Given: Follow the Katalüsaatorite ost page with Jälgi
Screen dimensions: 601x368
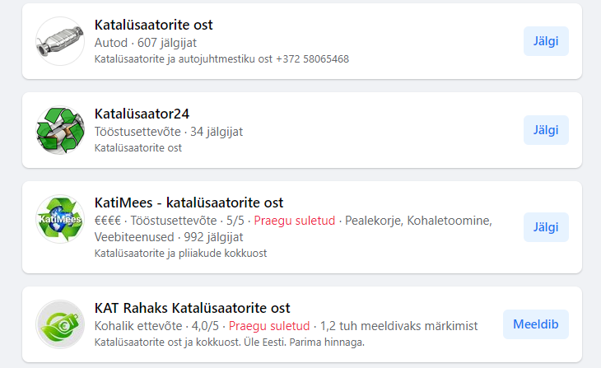Looking at the screenshot, I should pyautogui.click(x=546, y=41).
